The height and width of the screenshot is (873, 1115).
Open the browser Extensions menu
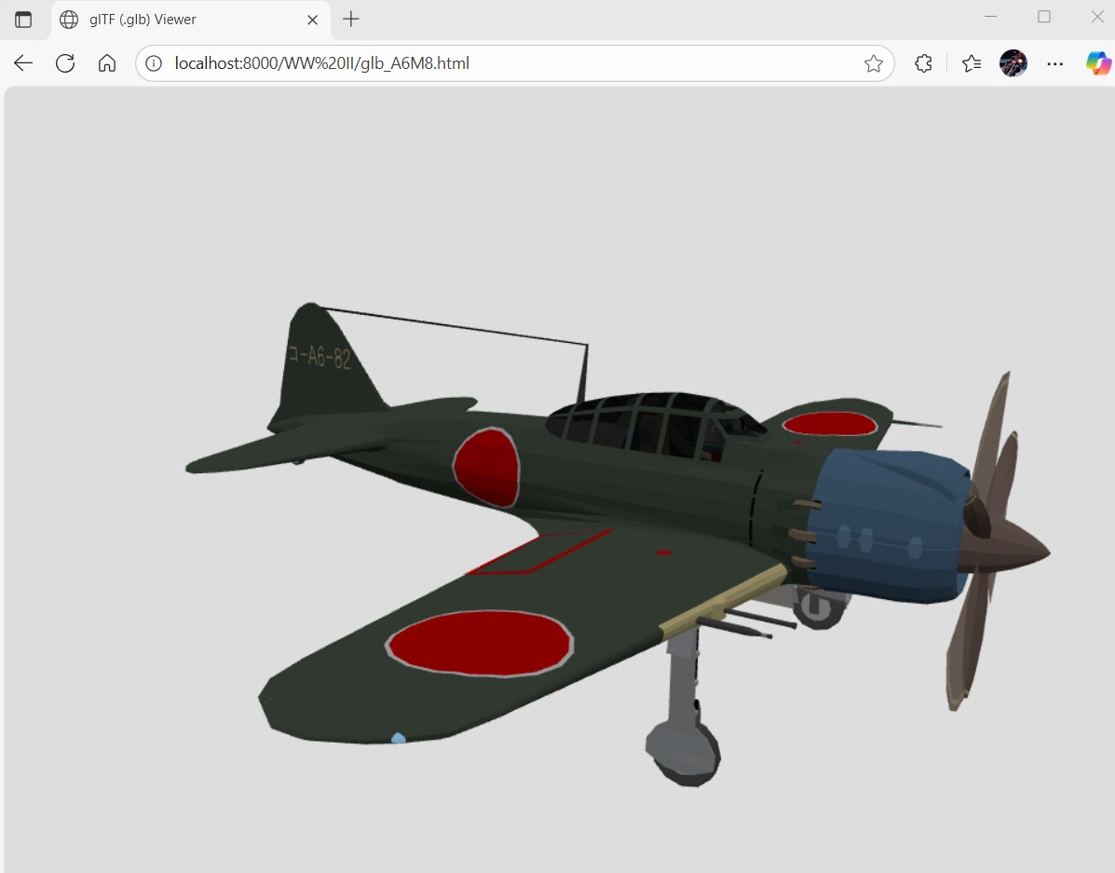[923, 63]
